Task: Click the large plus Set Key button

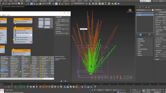Action: pyautogui.click(x=144, y=91)
